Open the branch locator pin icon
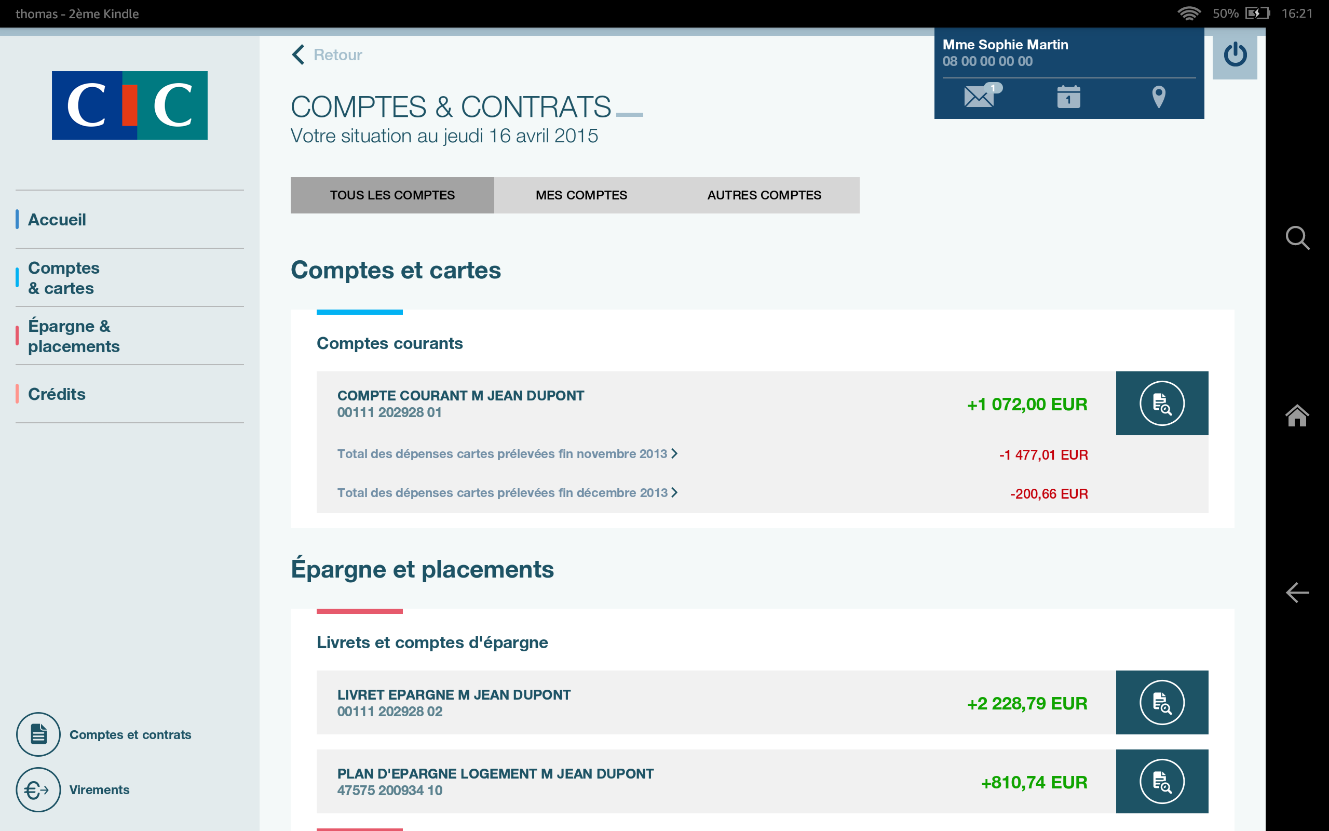 1158,97
